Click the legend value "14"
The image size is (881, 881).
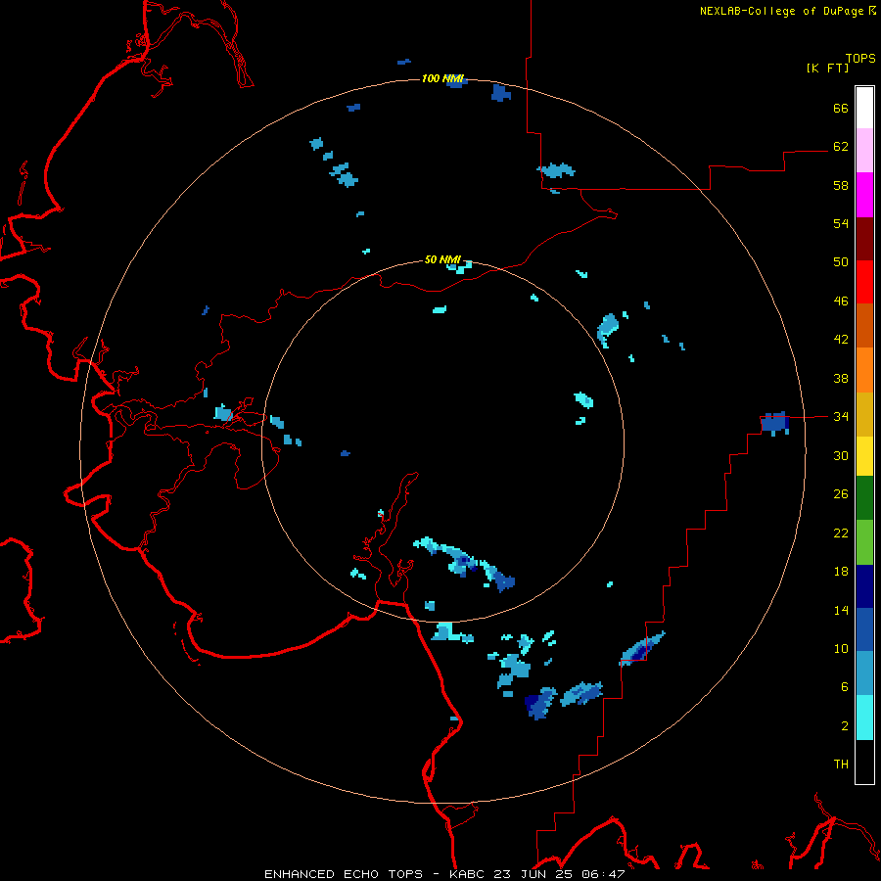(841, 610)
